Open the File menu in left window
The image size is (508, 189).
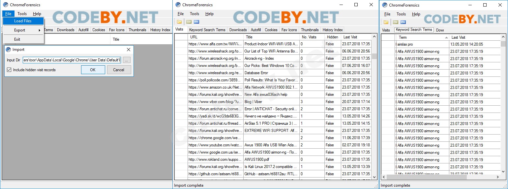pyautogui.click(x=8, y=14)
